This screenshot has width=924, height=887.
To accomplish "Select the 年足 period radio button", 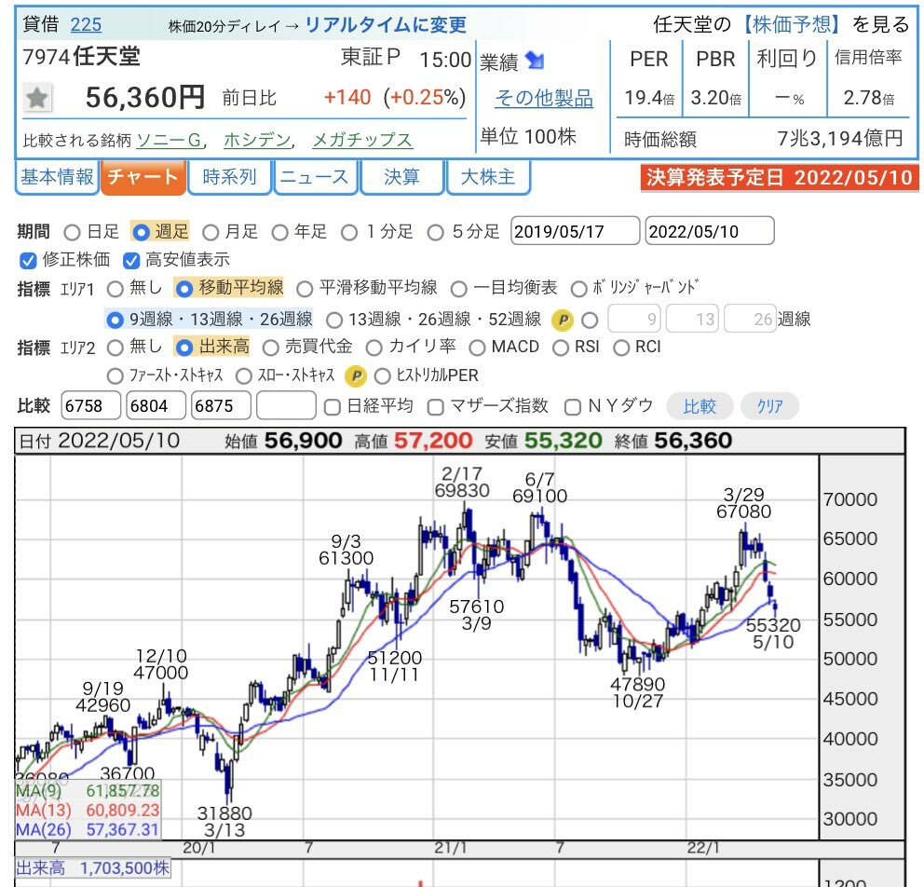I will click(280, 232).
